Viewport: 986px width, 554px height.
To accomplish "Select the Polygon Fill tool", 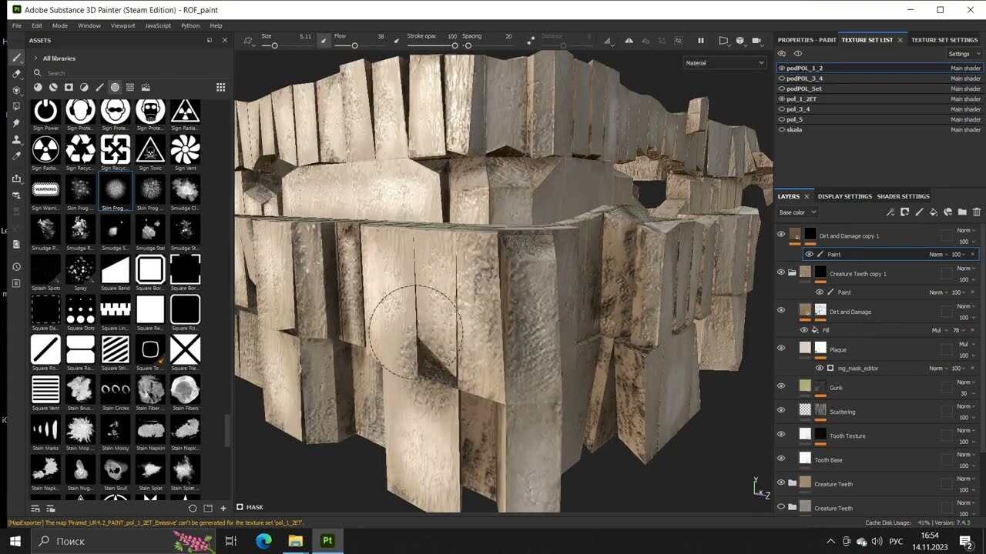I will [x=16, y=106].
